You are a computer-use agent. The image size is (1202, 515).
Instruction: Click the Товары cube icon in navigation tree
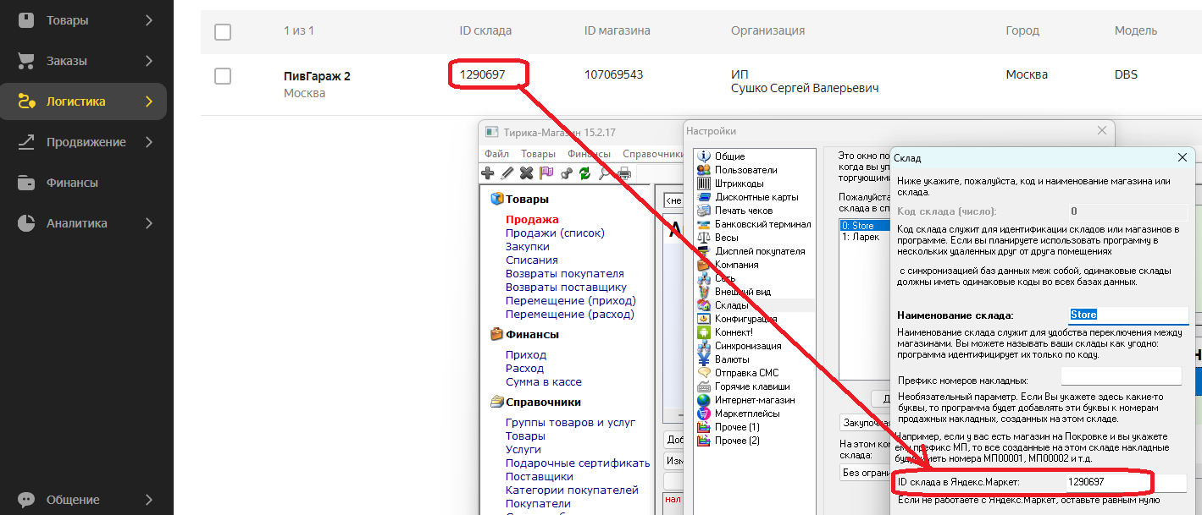pos(497,199)
